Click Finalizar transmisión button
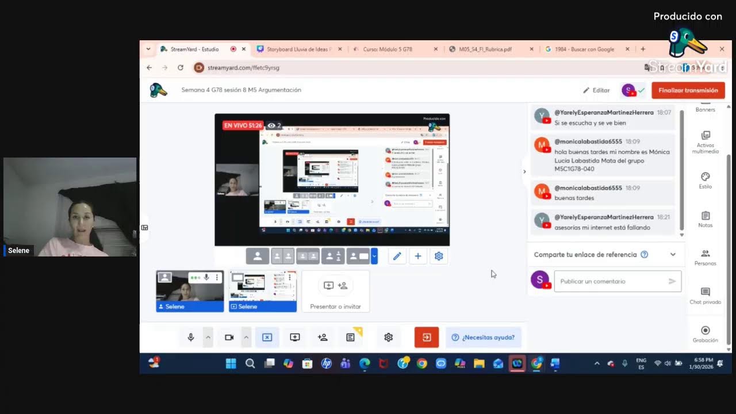736x414 pixels. click(688, 90)
